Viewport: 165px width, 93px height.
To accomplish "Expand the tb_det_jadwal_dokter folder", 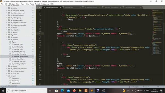I will (7, 10).
